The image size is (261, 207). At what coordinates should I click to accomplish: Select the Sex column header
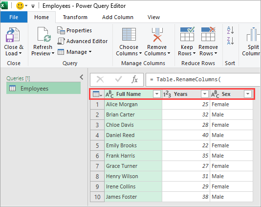226,94
